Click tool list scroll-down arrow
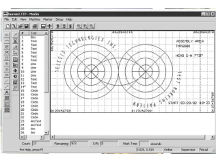 point(46,133)
